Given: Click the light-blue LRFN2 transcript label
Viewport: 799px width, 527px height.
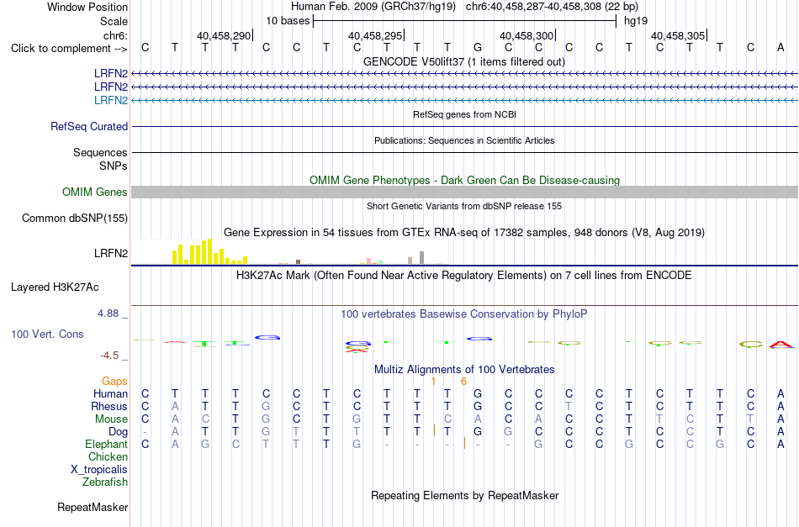Looking at the screenshot, I should coord(110,100).
